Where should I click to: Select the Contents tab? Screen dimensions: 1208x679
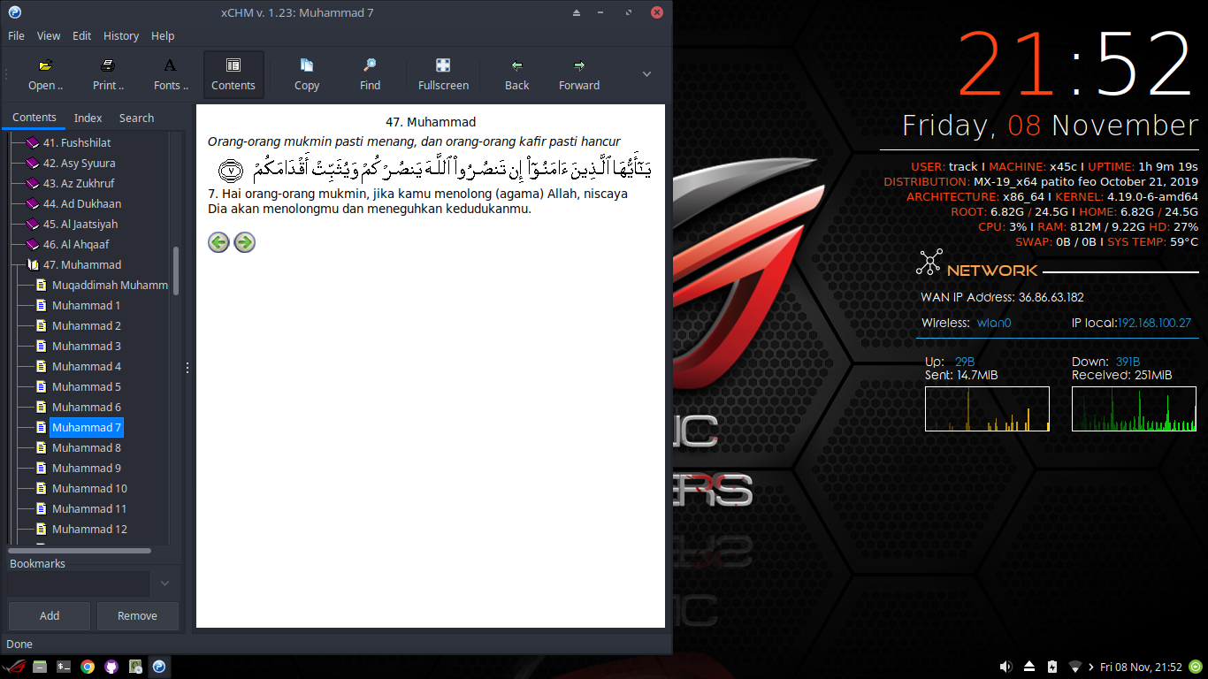(x=34, y=118)
